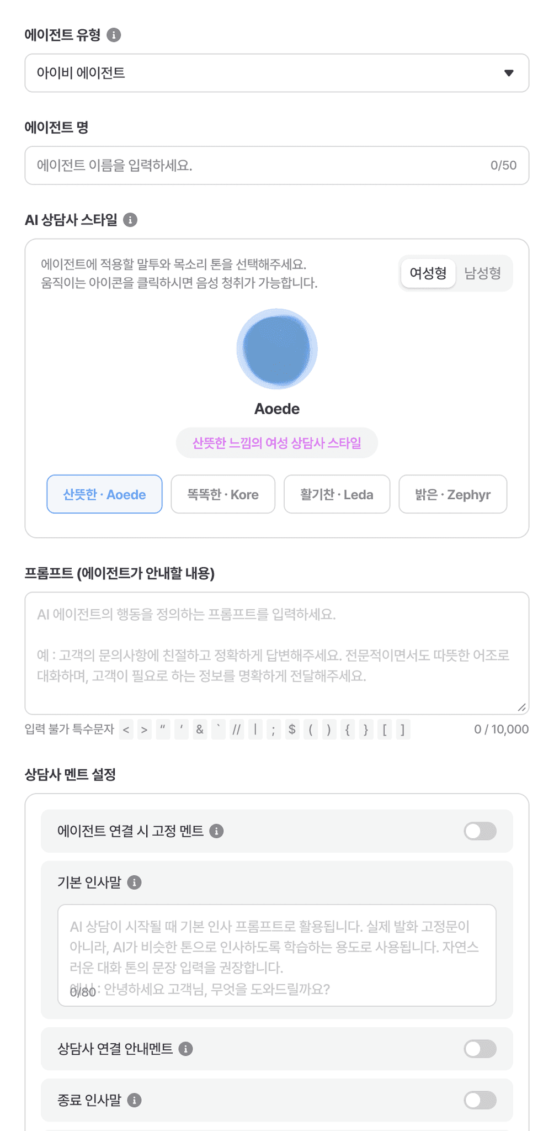Pick the 활기찬 · Leda voice style
The image size is (554, 1131).
coord(337,494)
